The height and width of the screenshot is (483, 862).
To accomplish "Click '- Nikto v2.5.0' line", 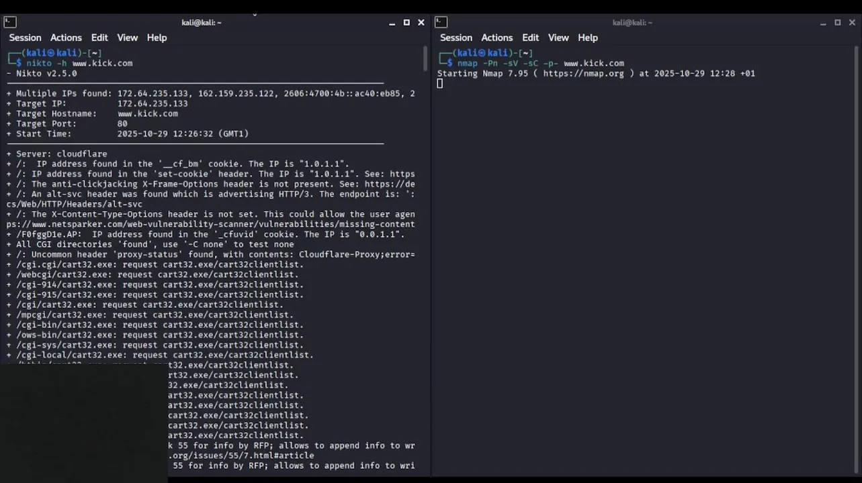I will 42,73.
